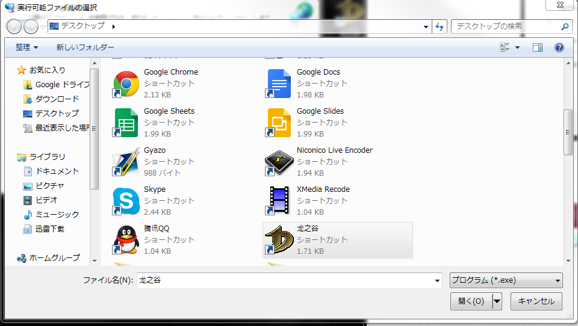This screenshot has width=578, height=326.
Task: Click the キャンセル button
Action: pos(536,301)
